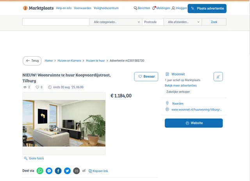
Task: Share listing via Messenger icon
Action: tap(49, 171)
